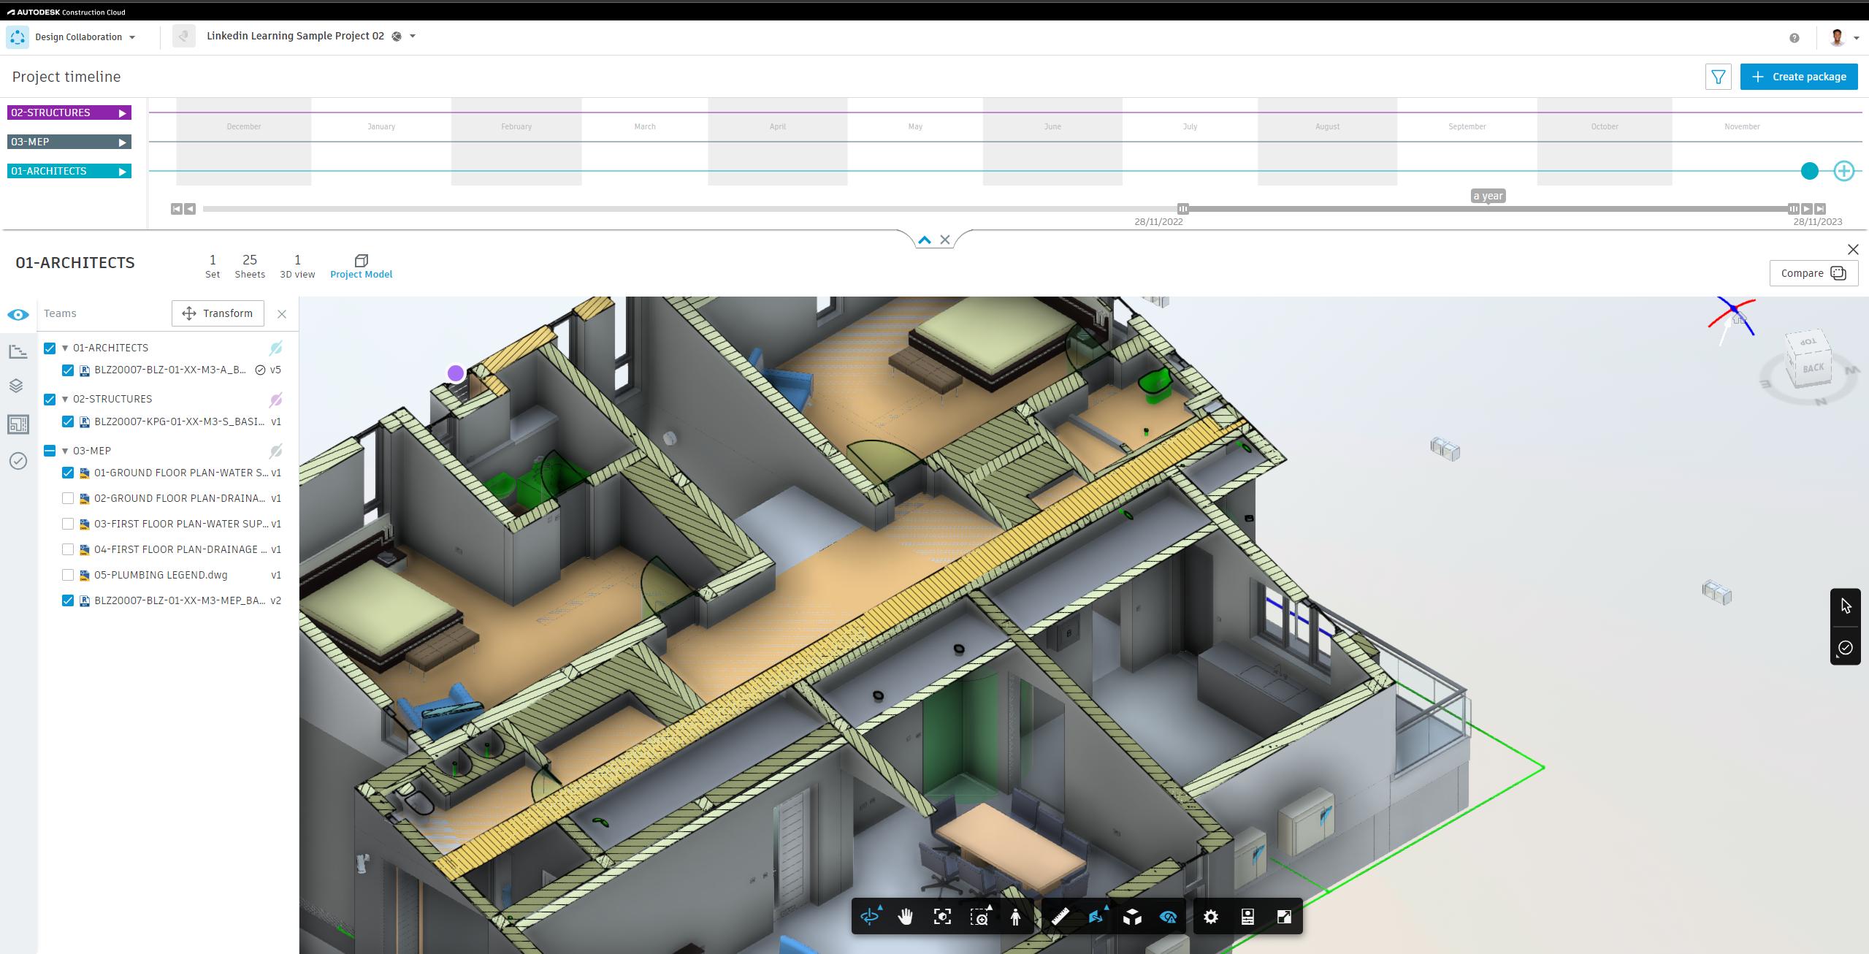Select the Orbit tool in viewer toolbar
The image size is (1869, 954).
pyautogui.click(x=869, y=917)
